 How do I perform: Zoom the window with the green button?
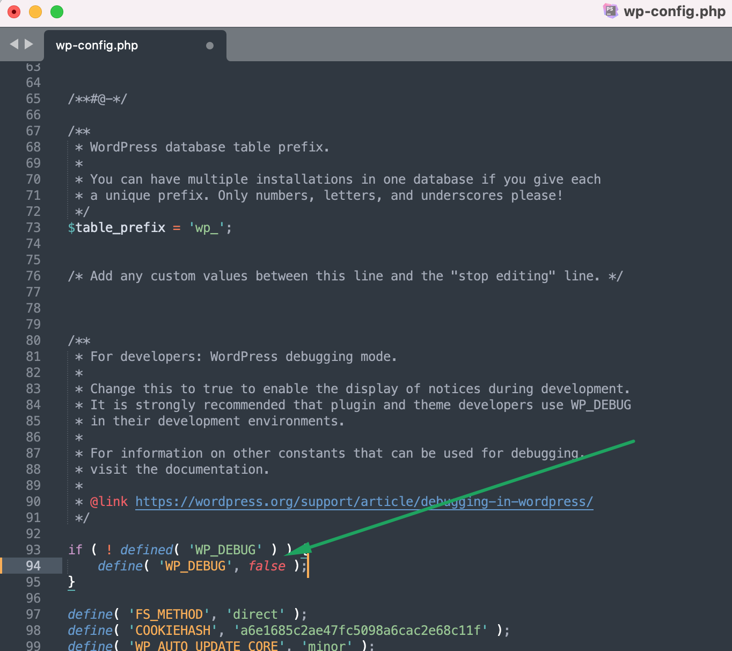pyautogui.click(x=57, y=11)
